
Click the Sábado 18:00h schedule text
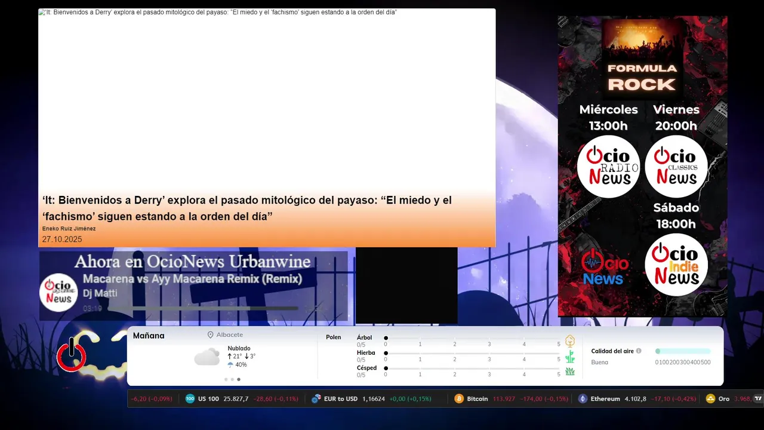(x=676, y=216)
